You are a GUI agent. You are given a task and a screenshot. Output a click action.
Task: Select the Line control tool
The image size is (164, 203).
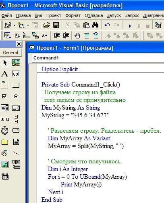pos(16,153)
